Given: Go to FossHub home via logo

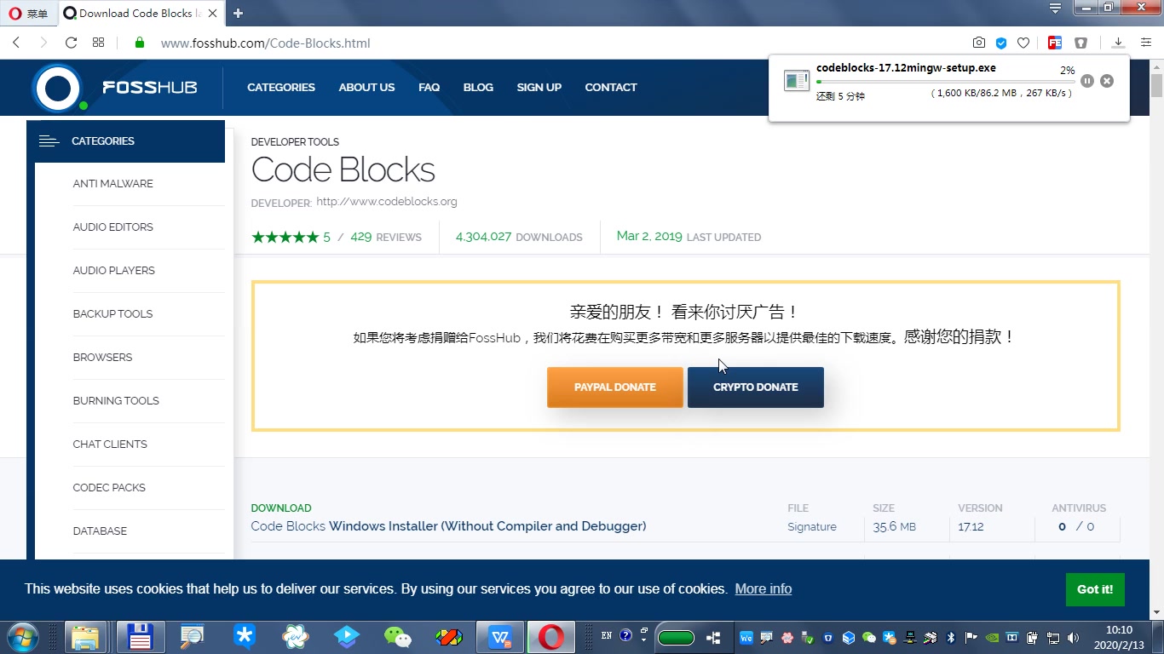Looking at the screenshot, I should pyautogui.click(x=115, y=88).
